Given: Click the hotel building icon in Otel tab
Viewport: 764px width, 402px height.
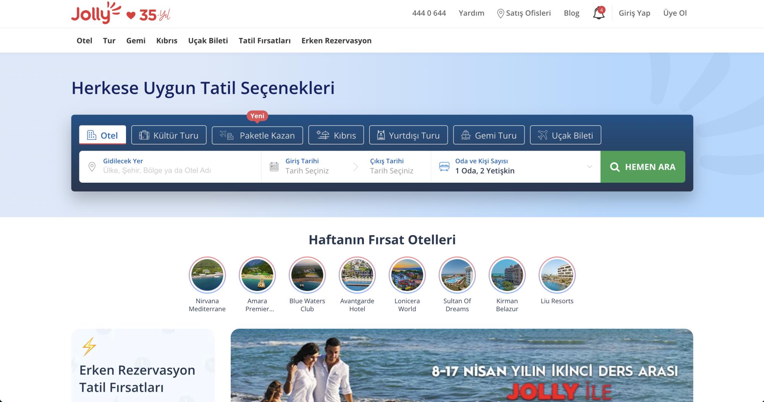Looking at the screenshot, I should point(92,135).
